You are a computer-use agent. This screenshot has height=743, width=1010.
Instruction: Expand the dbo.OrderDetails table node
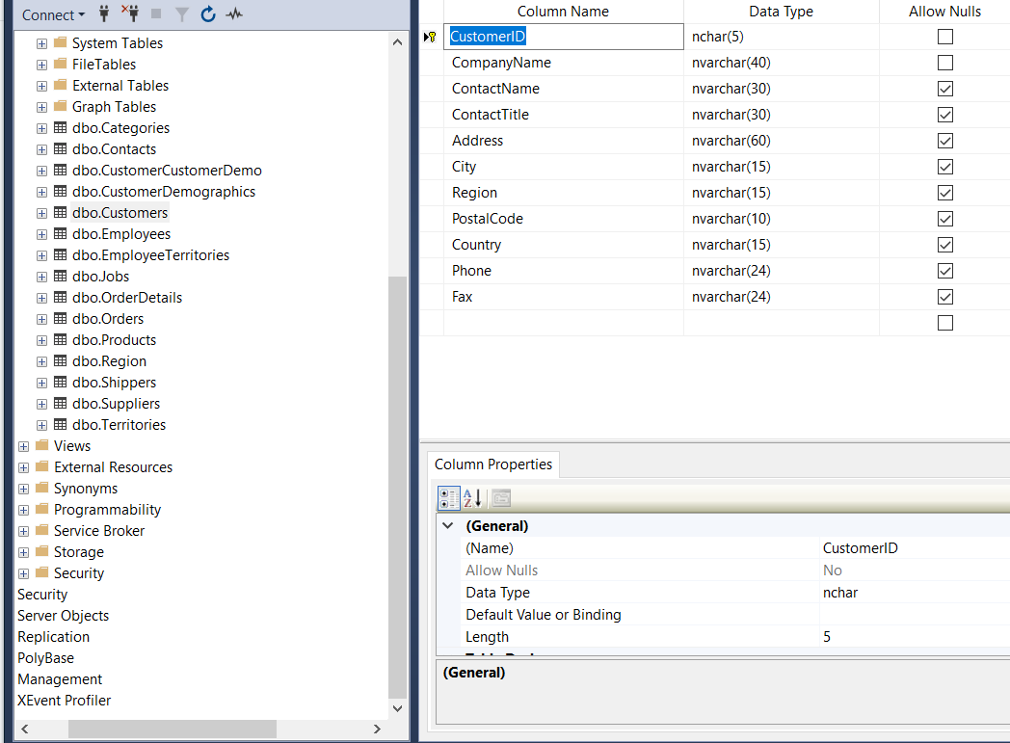[x=41, y=299]
